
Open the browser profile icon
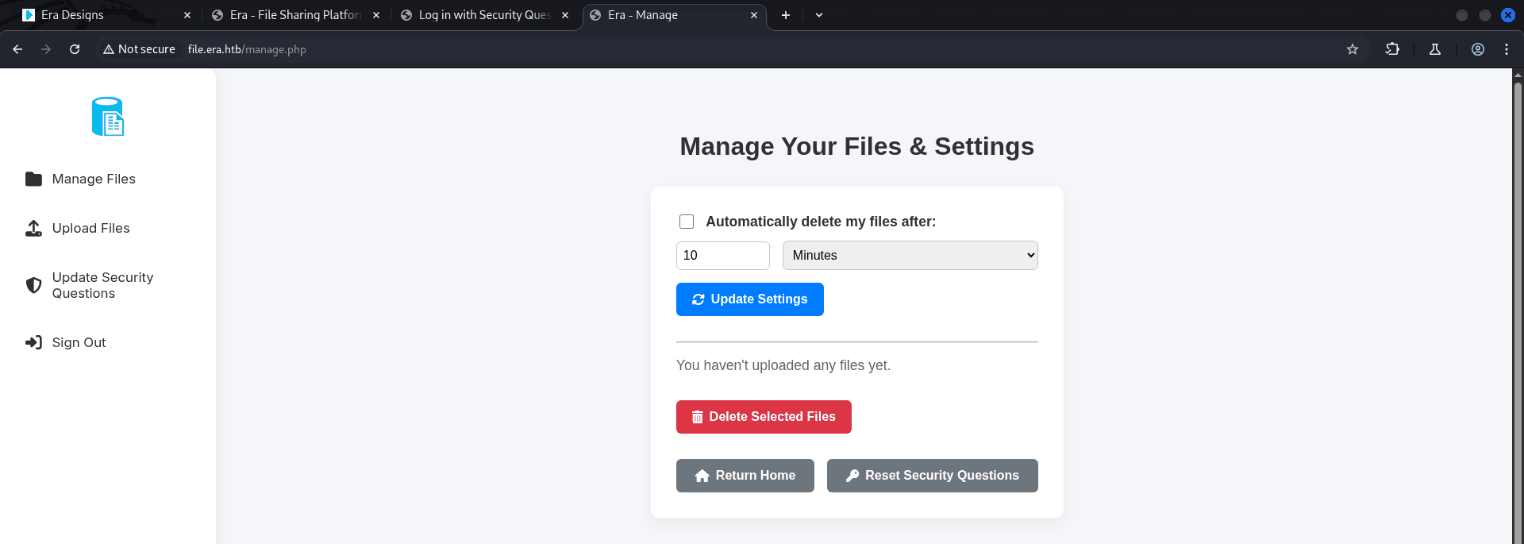[1478, 49]
